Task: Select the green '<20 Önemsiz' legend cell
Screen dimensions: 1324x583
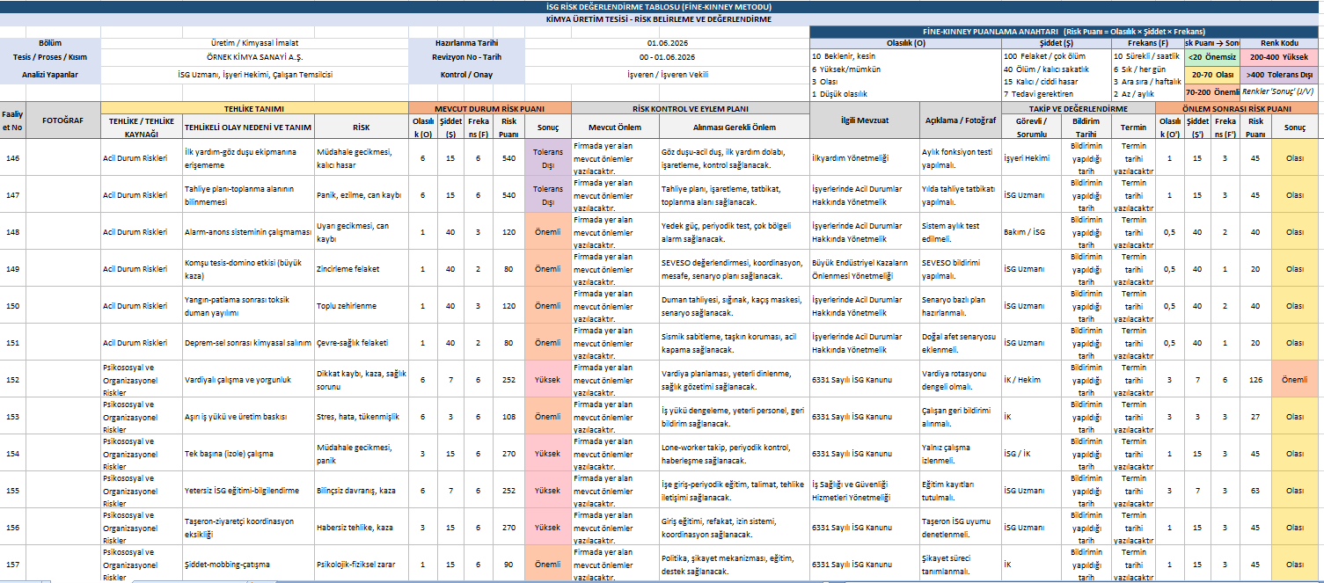Action: point(1211,57)
